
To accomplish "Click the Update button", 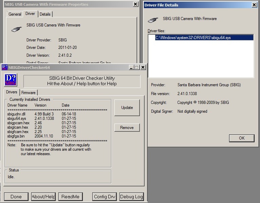I will point(127,108).
